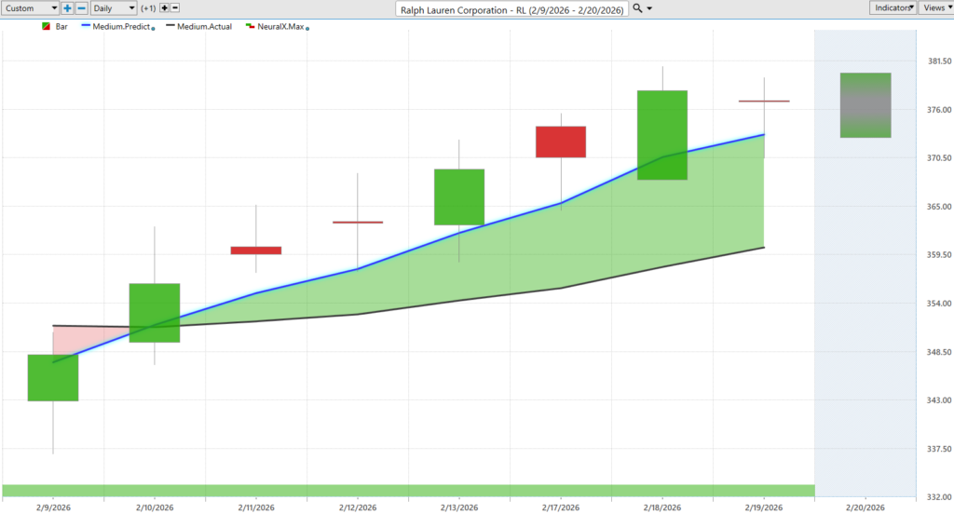This screenshot has height=514, width=954.
Task: Click the green candlestick for 2/18/2026
Action: point(662,134)
